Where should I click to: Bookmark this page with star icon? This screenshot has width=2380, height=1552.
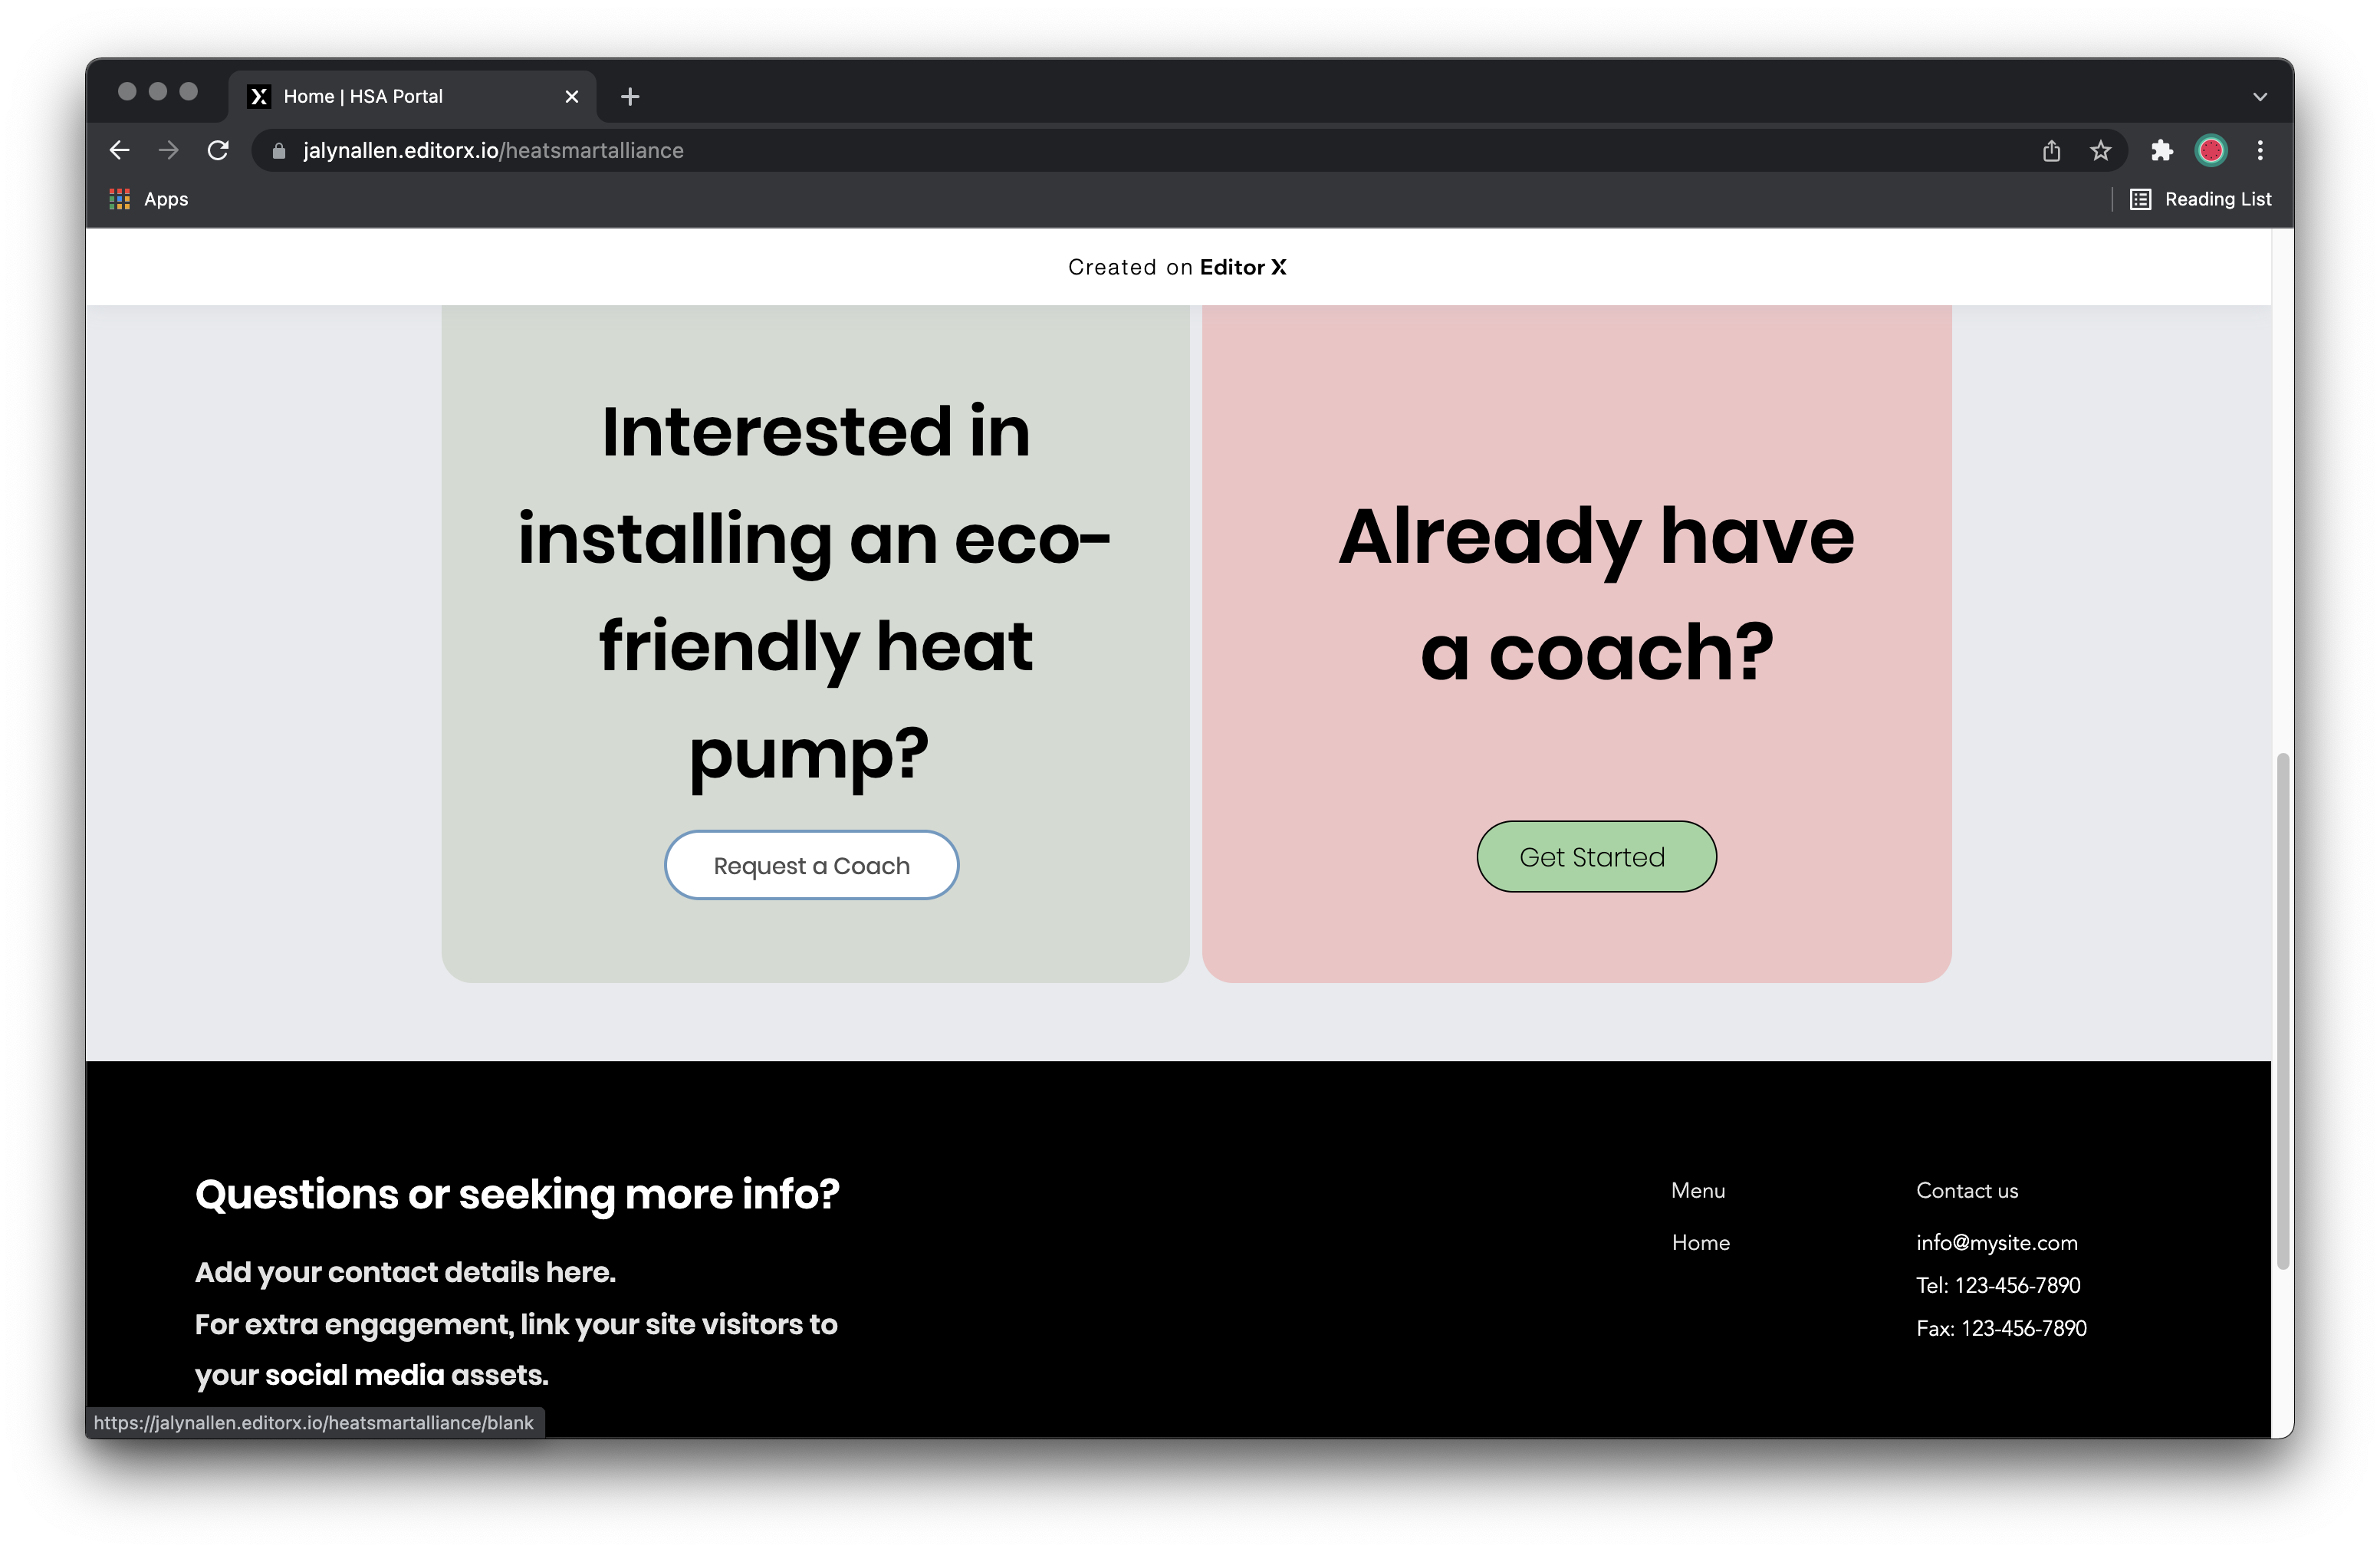tap(2100, 150)
